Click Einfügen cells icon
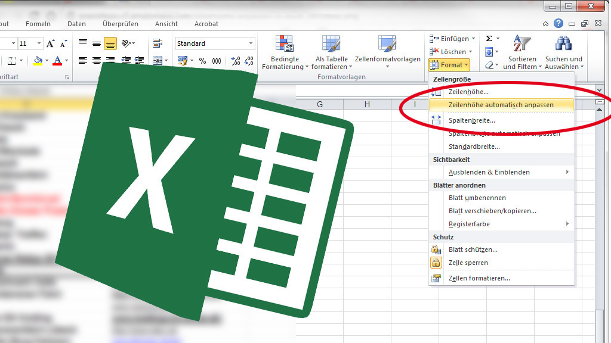Screen dimensions: 611x343 [434, 39]
